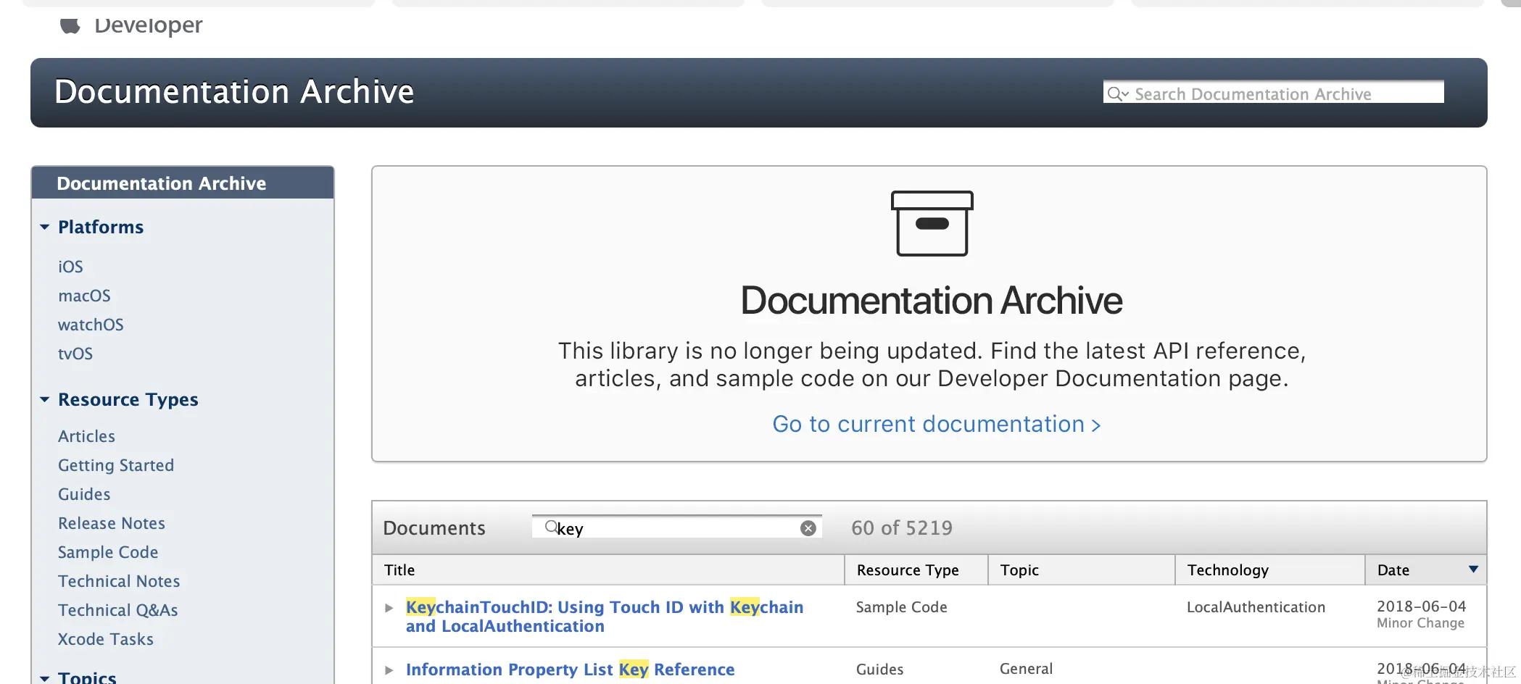Expand the KeychainTouchID row details
The image size is (1521, 684).
389,608
